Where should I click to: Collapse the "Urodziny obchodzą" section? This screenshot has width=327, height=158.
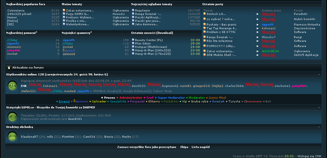pos(319,126)
